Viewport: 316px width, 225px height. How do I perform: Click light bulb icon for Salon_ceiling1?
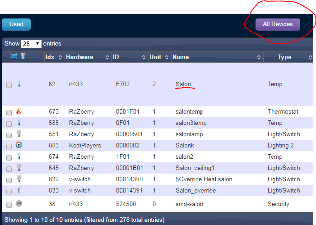[19, 168]
